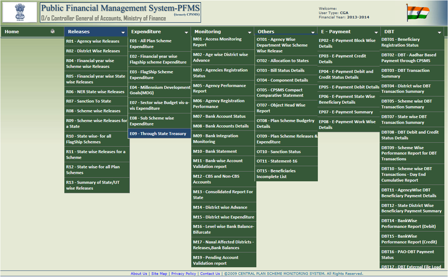Select E09 - Through State Treasury
448x277 pixels.
[x=159, y=134]
